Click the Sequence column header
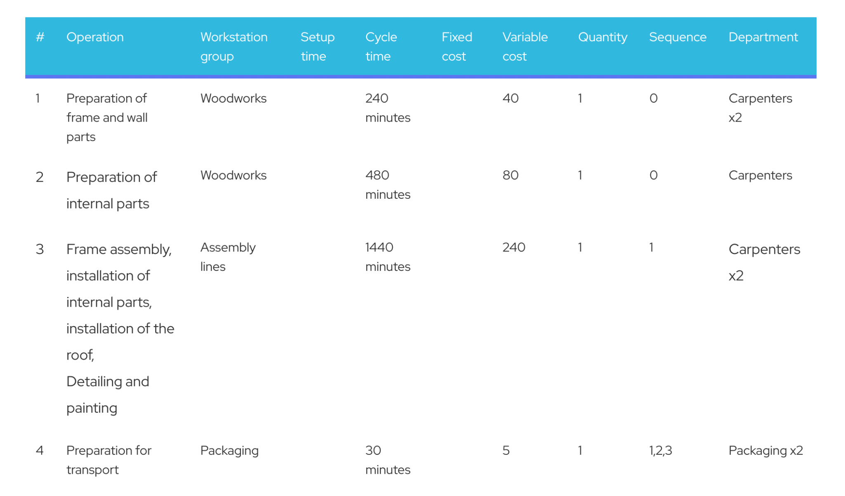 pyautogui.click(x=677, y=37)
